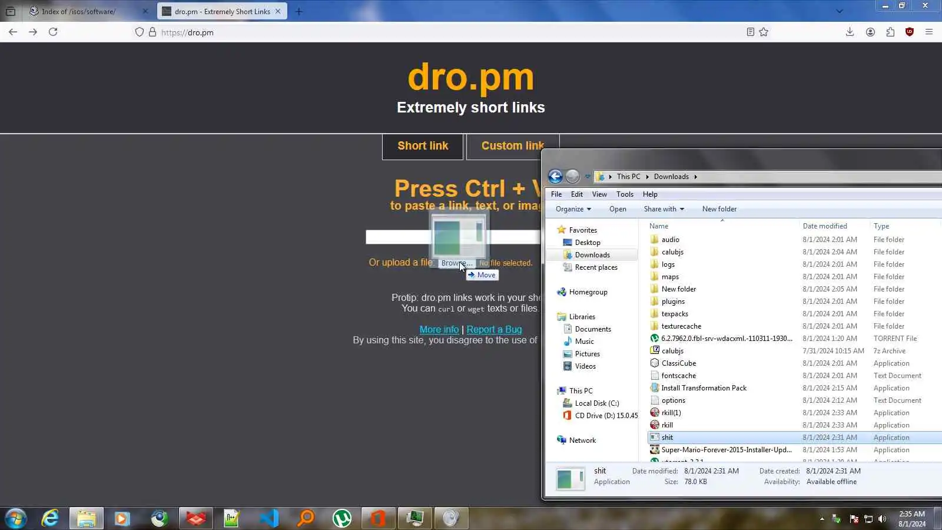Create a New folder in Downloads
The width and height of the screenshot is (942, 530).
719,209
